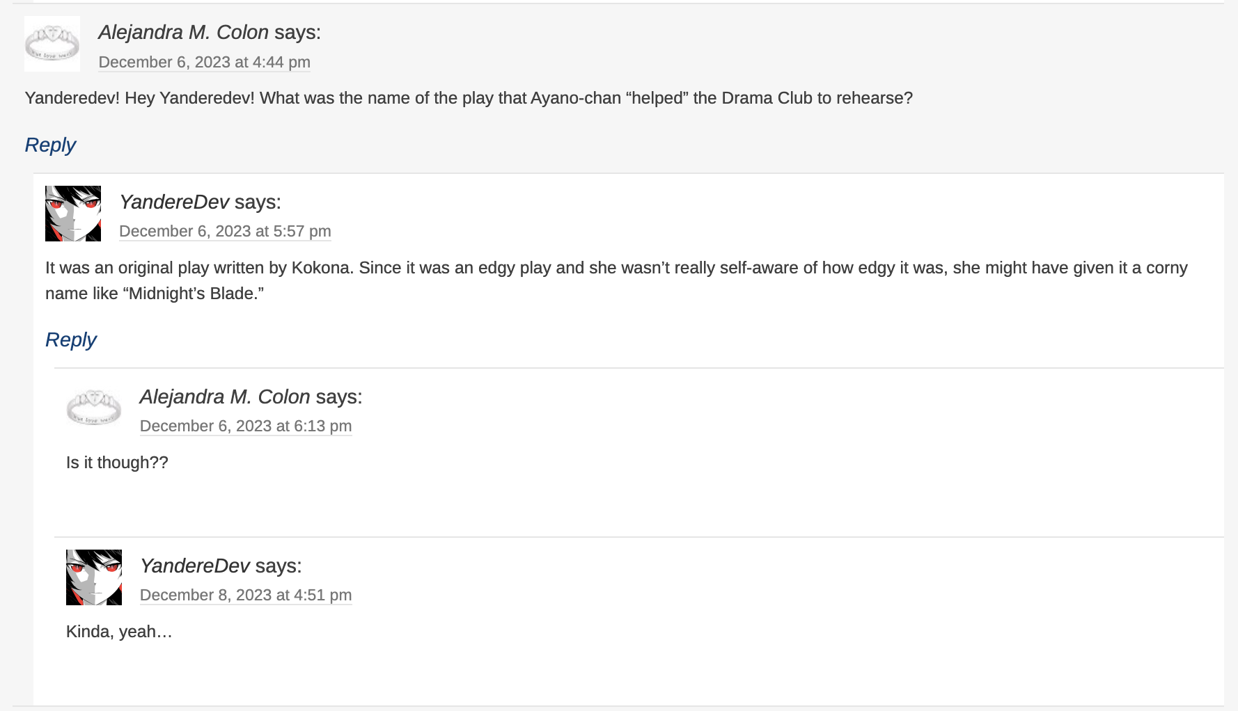This screenshot has height=711, width=1238.
Task: Follow the December 6, 2023 at 6:13 pm timestamp
Action: [246, 426]
